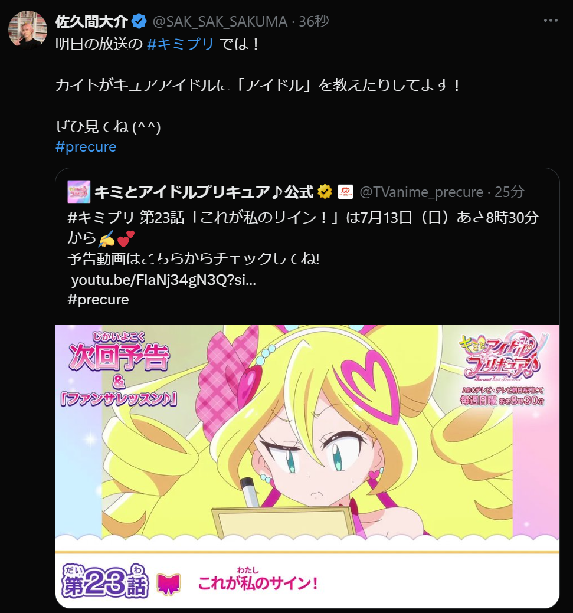
Task: Click 佐久間大介 profile avatar photo
Action: tap(28, 30)
